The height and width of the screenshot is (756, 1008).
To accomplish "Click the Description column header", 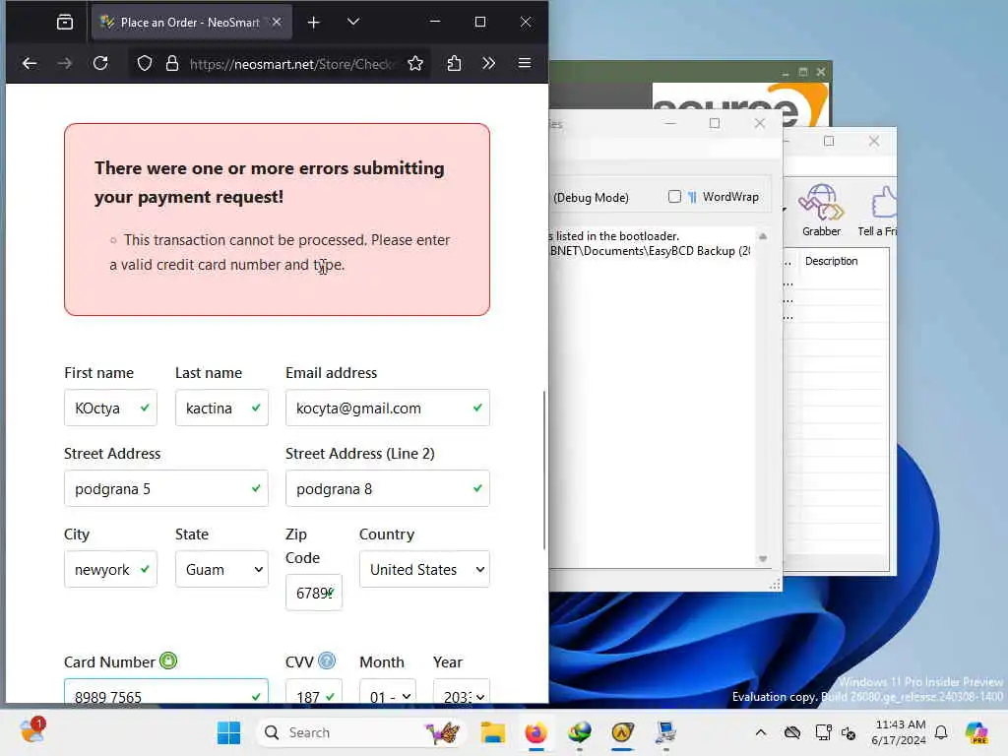I will coord(831,261).
